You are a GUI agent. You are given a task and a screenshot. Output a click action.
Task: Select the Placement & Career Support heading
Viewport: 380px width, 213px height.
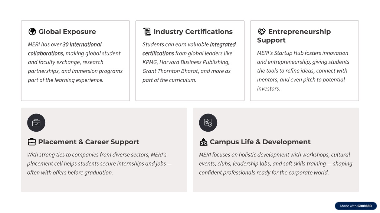(x=88, y=142)
